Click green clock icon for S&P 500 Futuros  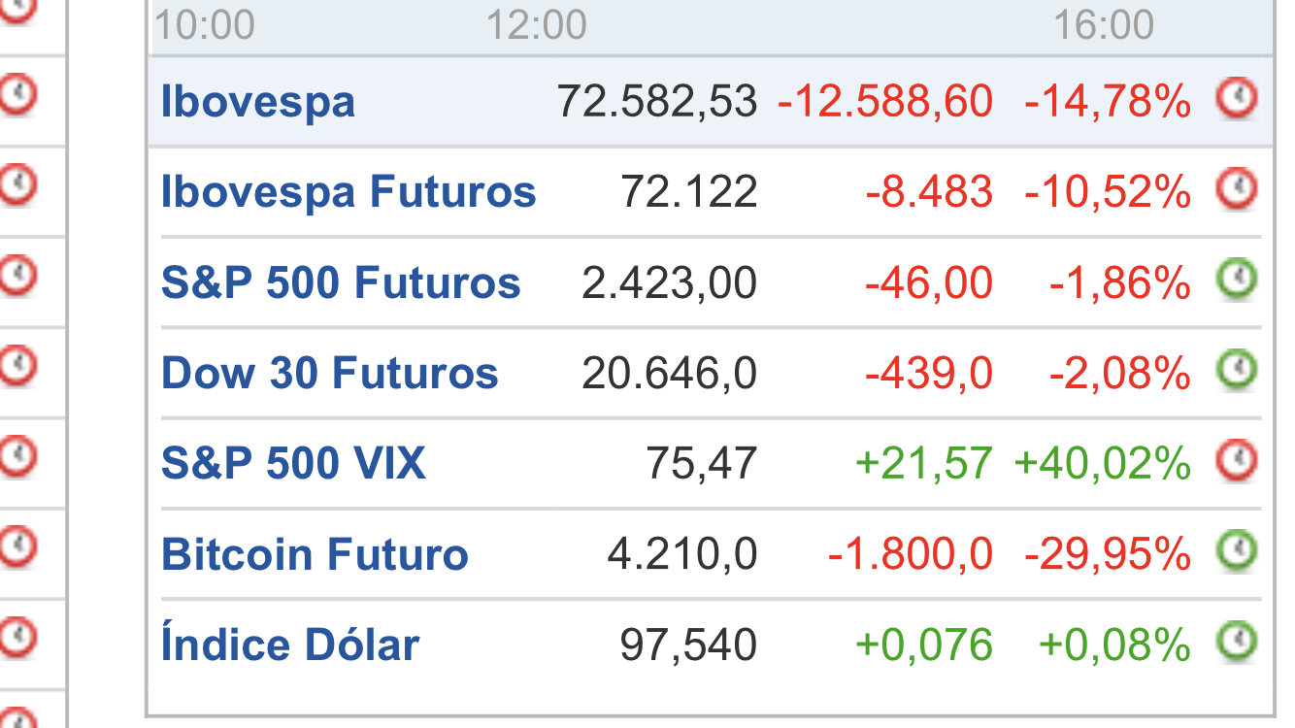coord(1237,280)
